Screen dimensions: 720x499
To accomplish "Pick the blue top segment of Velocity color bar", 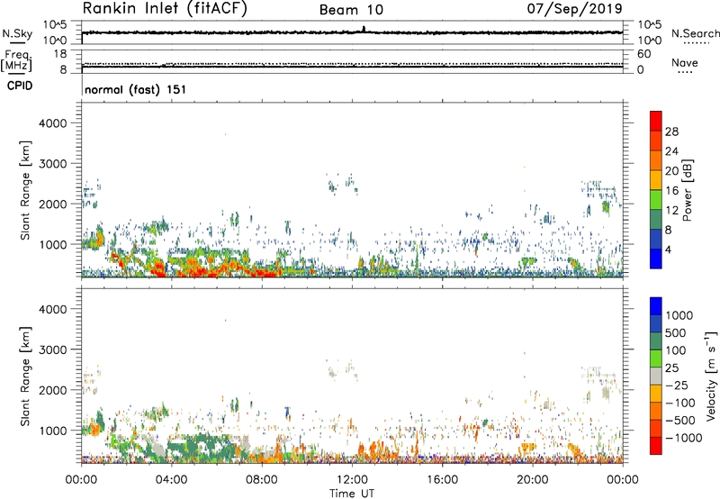I will point(656,305).
